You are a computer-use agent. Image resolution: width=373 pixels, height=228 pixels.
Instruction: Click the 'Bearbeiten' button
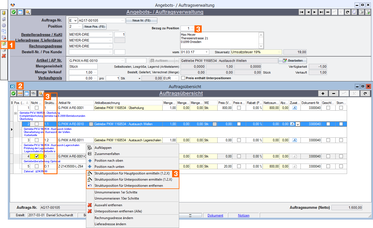pos(292,60)
